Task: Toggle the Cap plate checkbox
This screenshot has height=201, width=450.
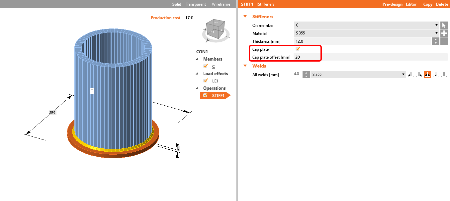Action: point(298,49)
